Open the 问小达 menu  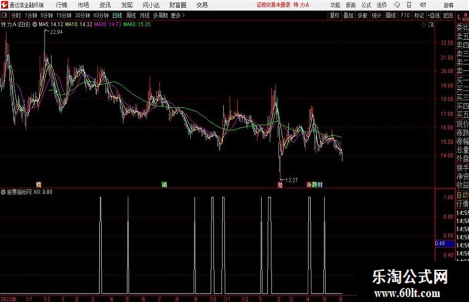pos(151,5)
